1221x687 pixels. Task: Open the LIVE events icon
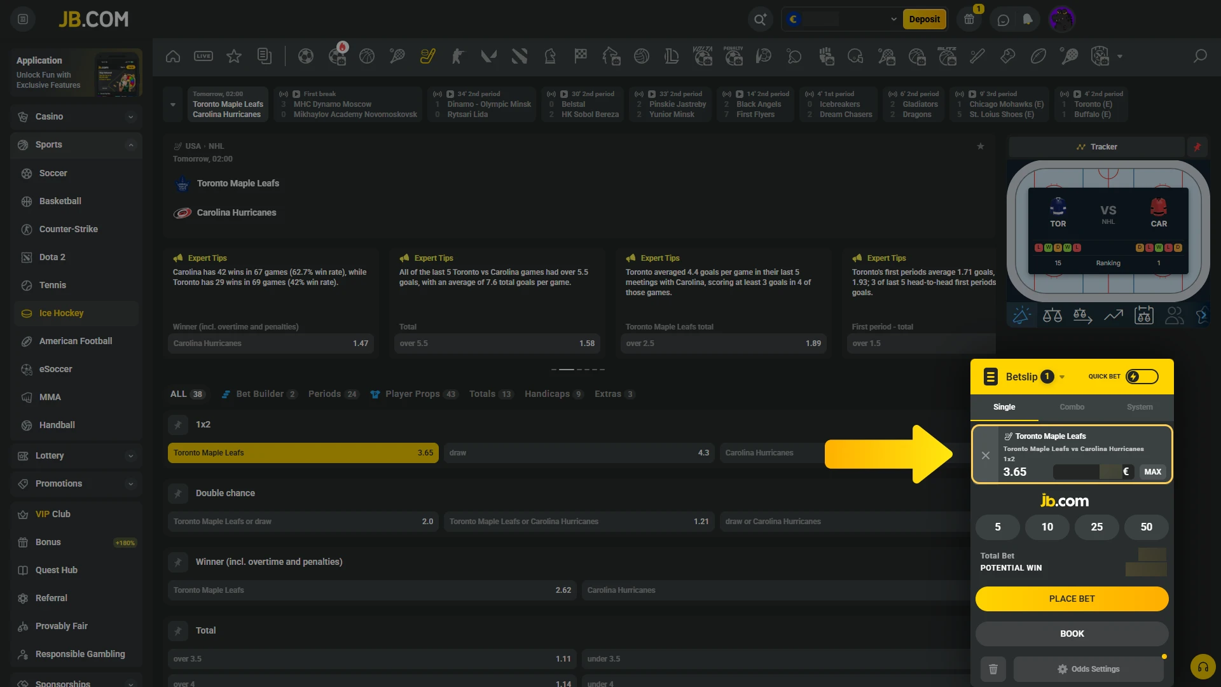pyautogui.click(x=203, y=56)
